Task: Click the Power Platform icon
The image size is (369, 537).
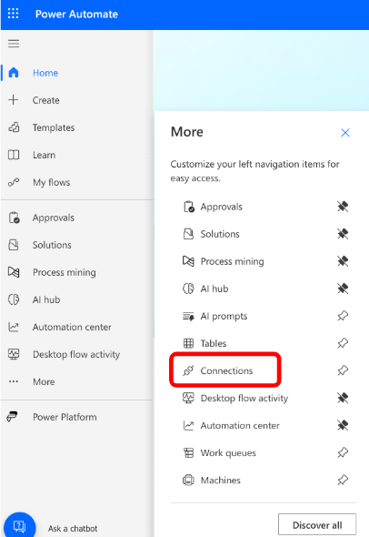Action: pyautogui.click(x=13, y=417)
